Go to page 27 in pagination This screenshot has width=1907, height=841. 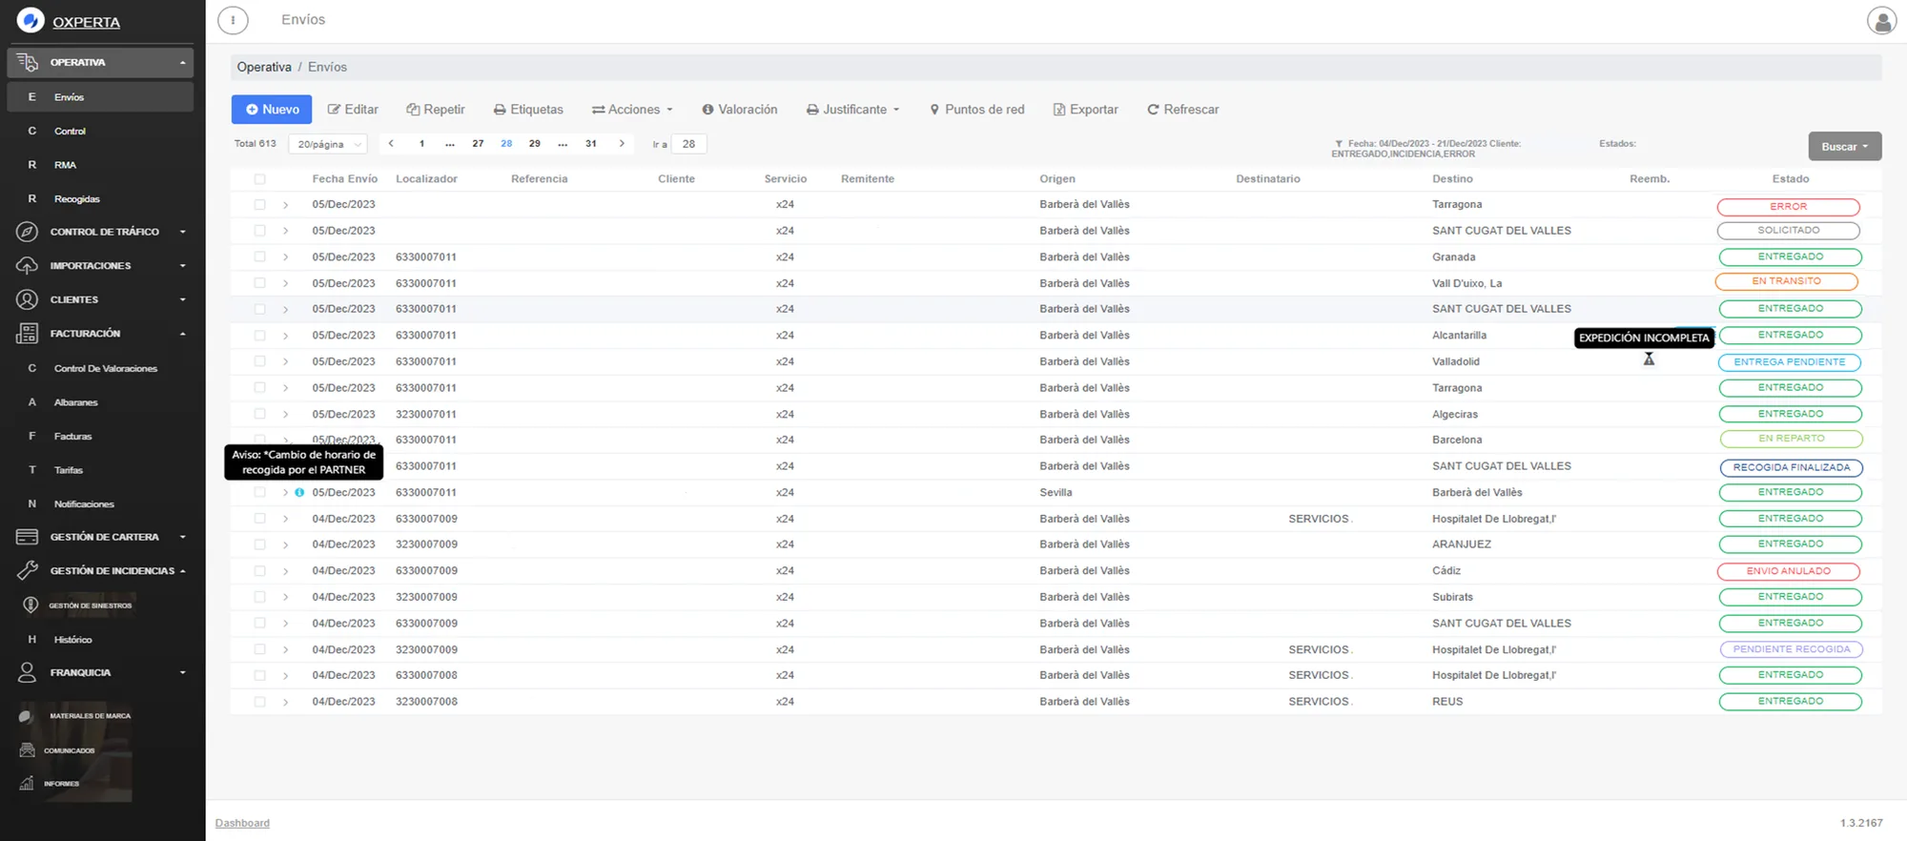point(478,144)
